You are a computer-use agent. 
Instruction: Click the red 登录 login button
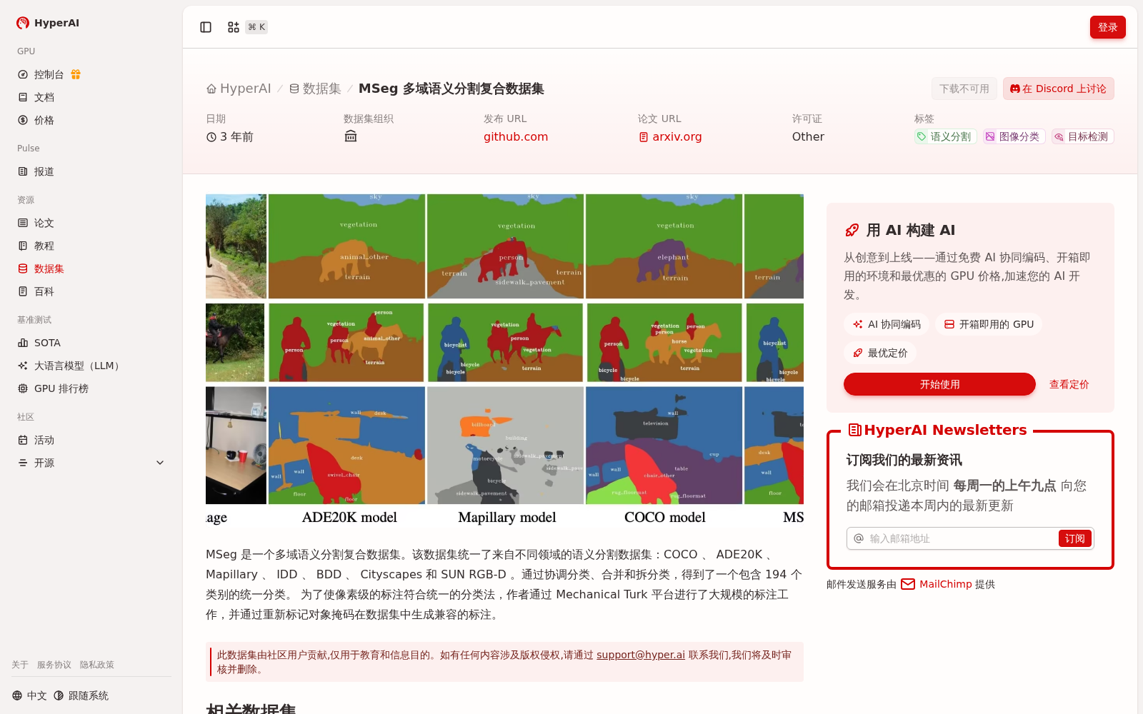[1108, 27]
